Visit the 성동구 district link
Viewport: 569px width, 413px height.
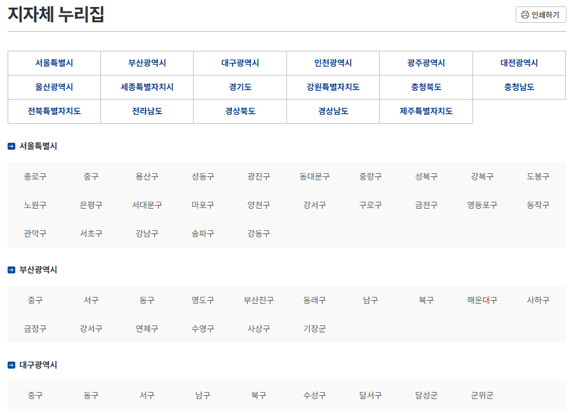[x=203, y=176]
